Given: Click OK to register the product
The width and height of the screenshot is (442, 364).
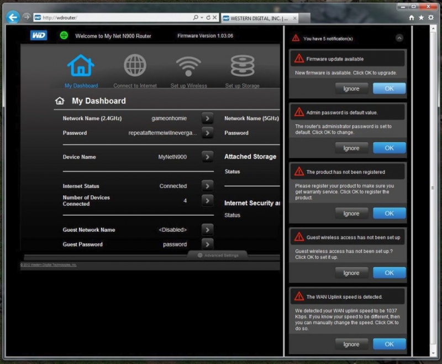Looking at the screenshot, I should (x=390, y=214).
